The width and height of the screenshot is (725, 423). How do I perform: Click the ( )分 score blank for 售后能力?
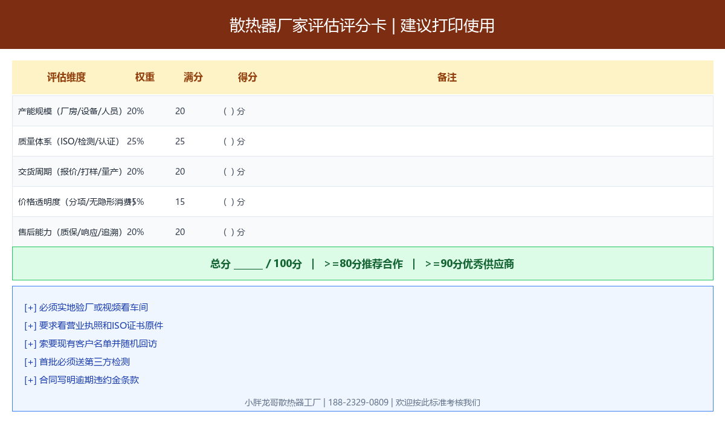(x=234, y=232)
